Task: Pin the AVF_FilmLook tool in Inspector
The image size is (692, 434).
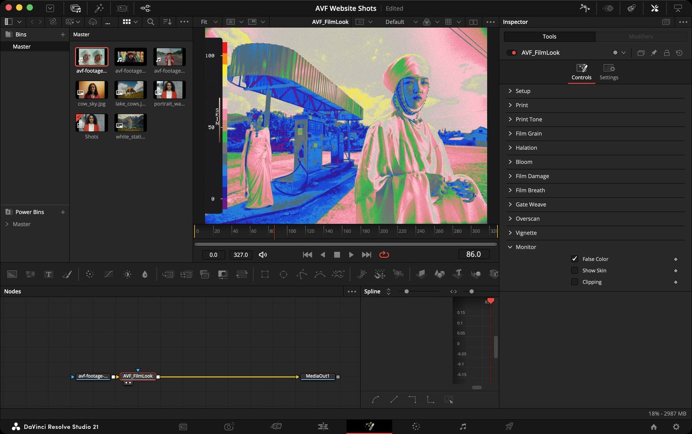Action: click(654, 53)
